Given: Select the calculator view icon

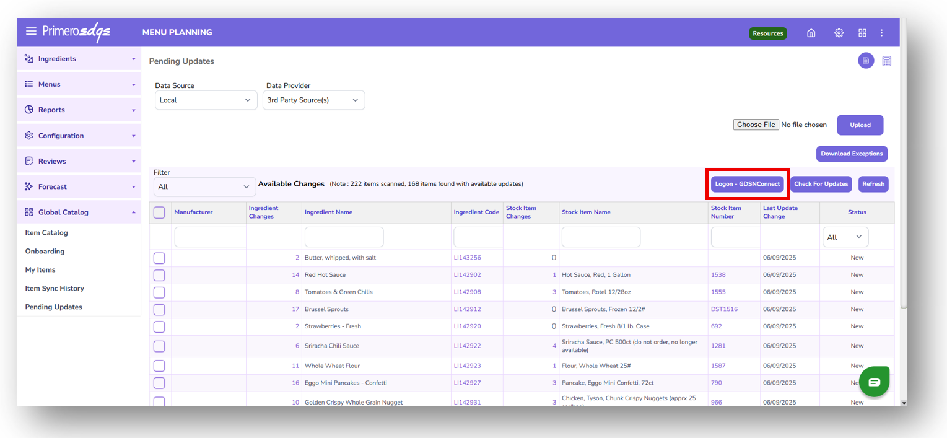Looking at the screenshot, I should point(886,61).
